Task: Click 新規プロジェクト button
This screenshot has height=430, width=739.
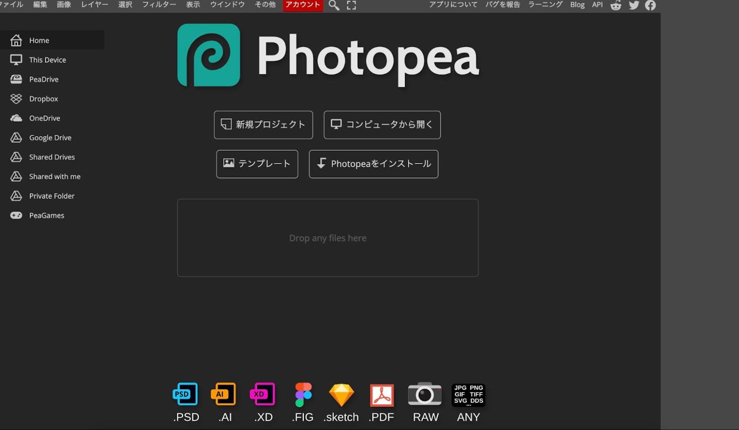Action: 264,125
